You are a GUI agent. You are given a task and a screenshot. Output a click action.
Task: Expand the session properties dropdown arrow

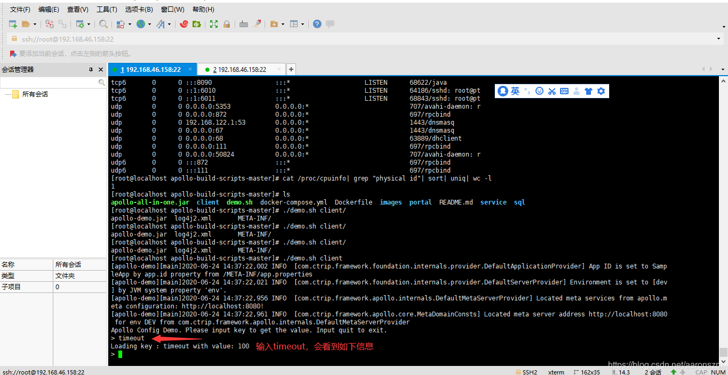click(x=89, y=24)
